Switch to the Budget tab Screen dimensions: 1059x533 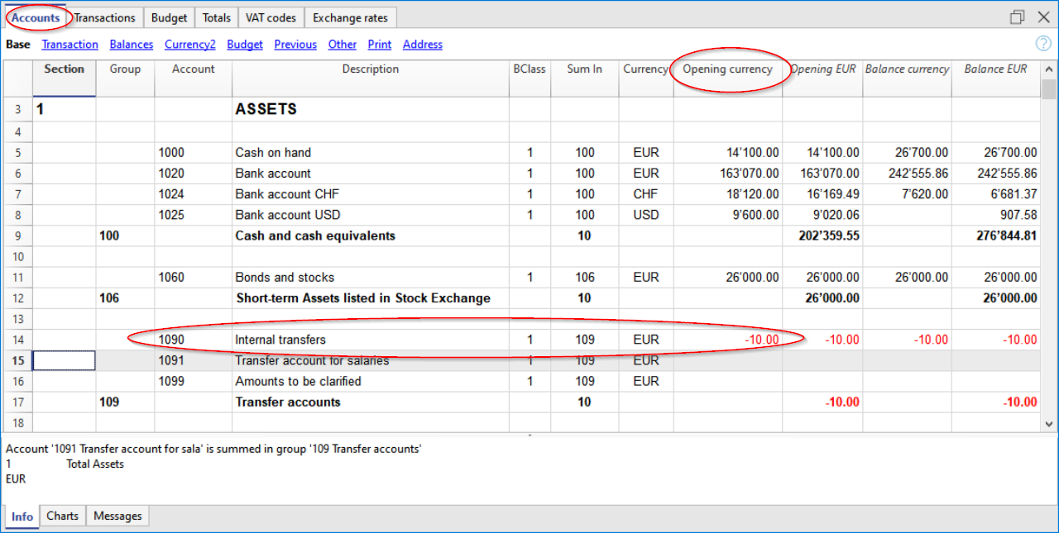click(x=169, y=17)
